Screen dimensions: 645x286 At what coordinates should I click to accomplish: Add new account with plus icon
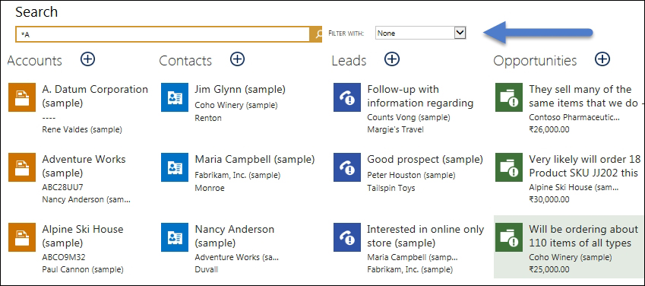(87, 59)
